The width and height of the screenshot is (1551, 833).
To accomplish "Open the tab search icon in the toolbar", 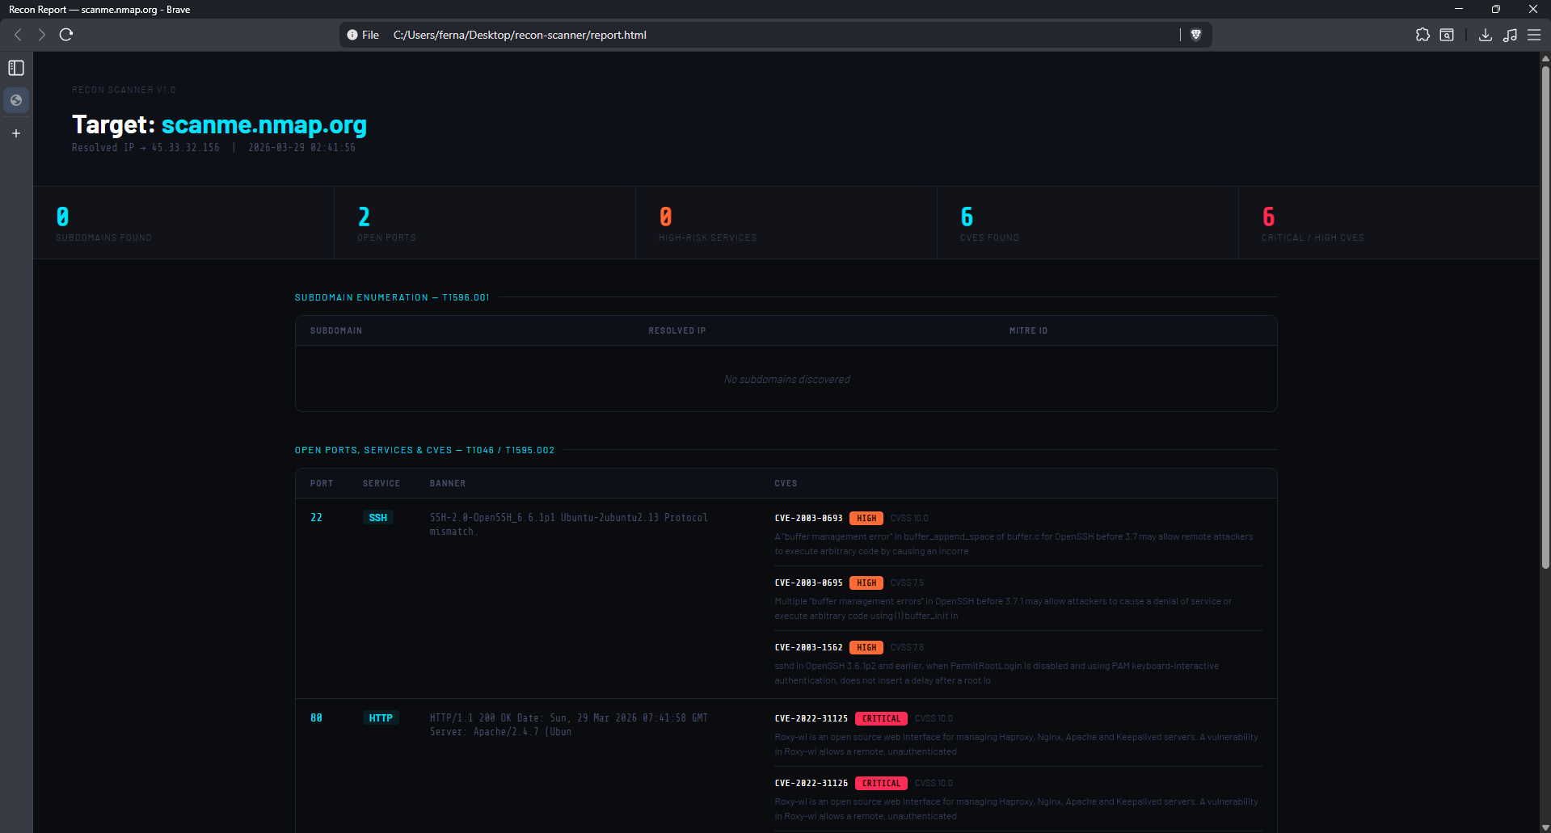I will (1447, 35).
